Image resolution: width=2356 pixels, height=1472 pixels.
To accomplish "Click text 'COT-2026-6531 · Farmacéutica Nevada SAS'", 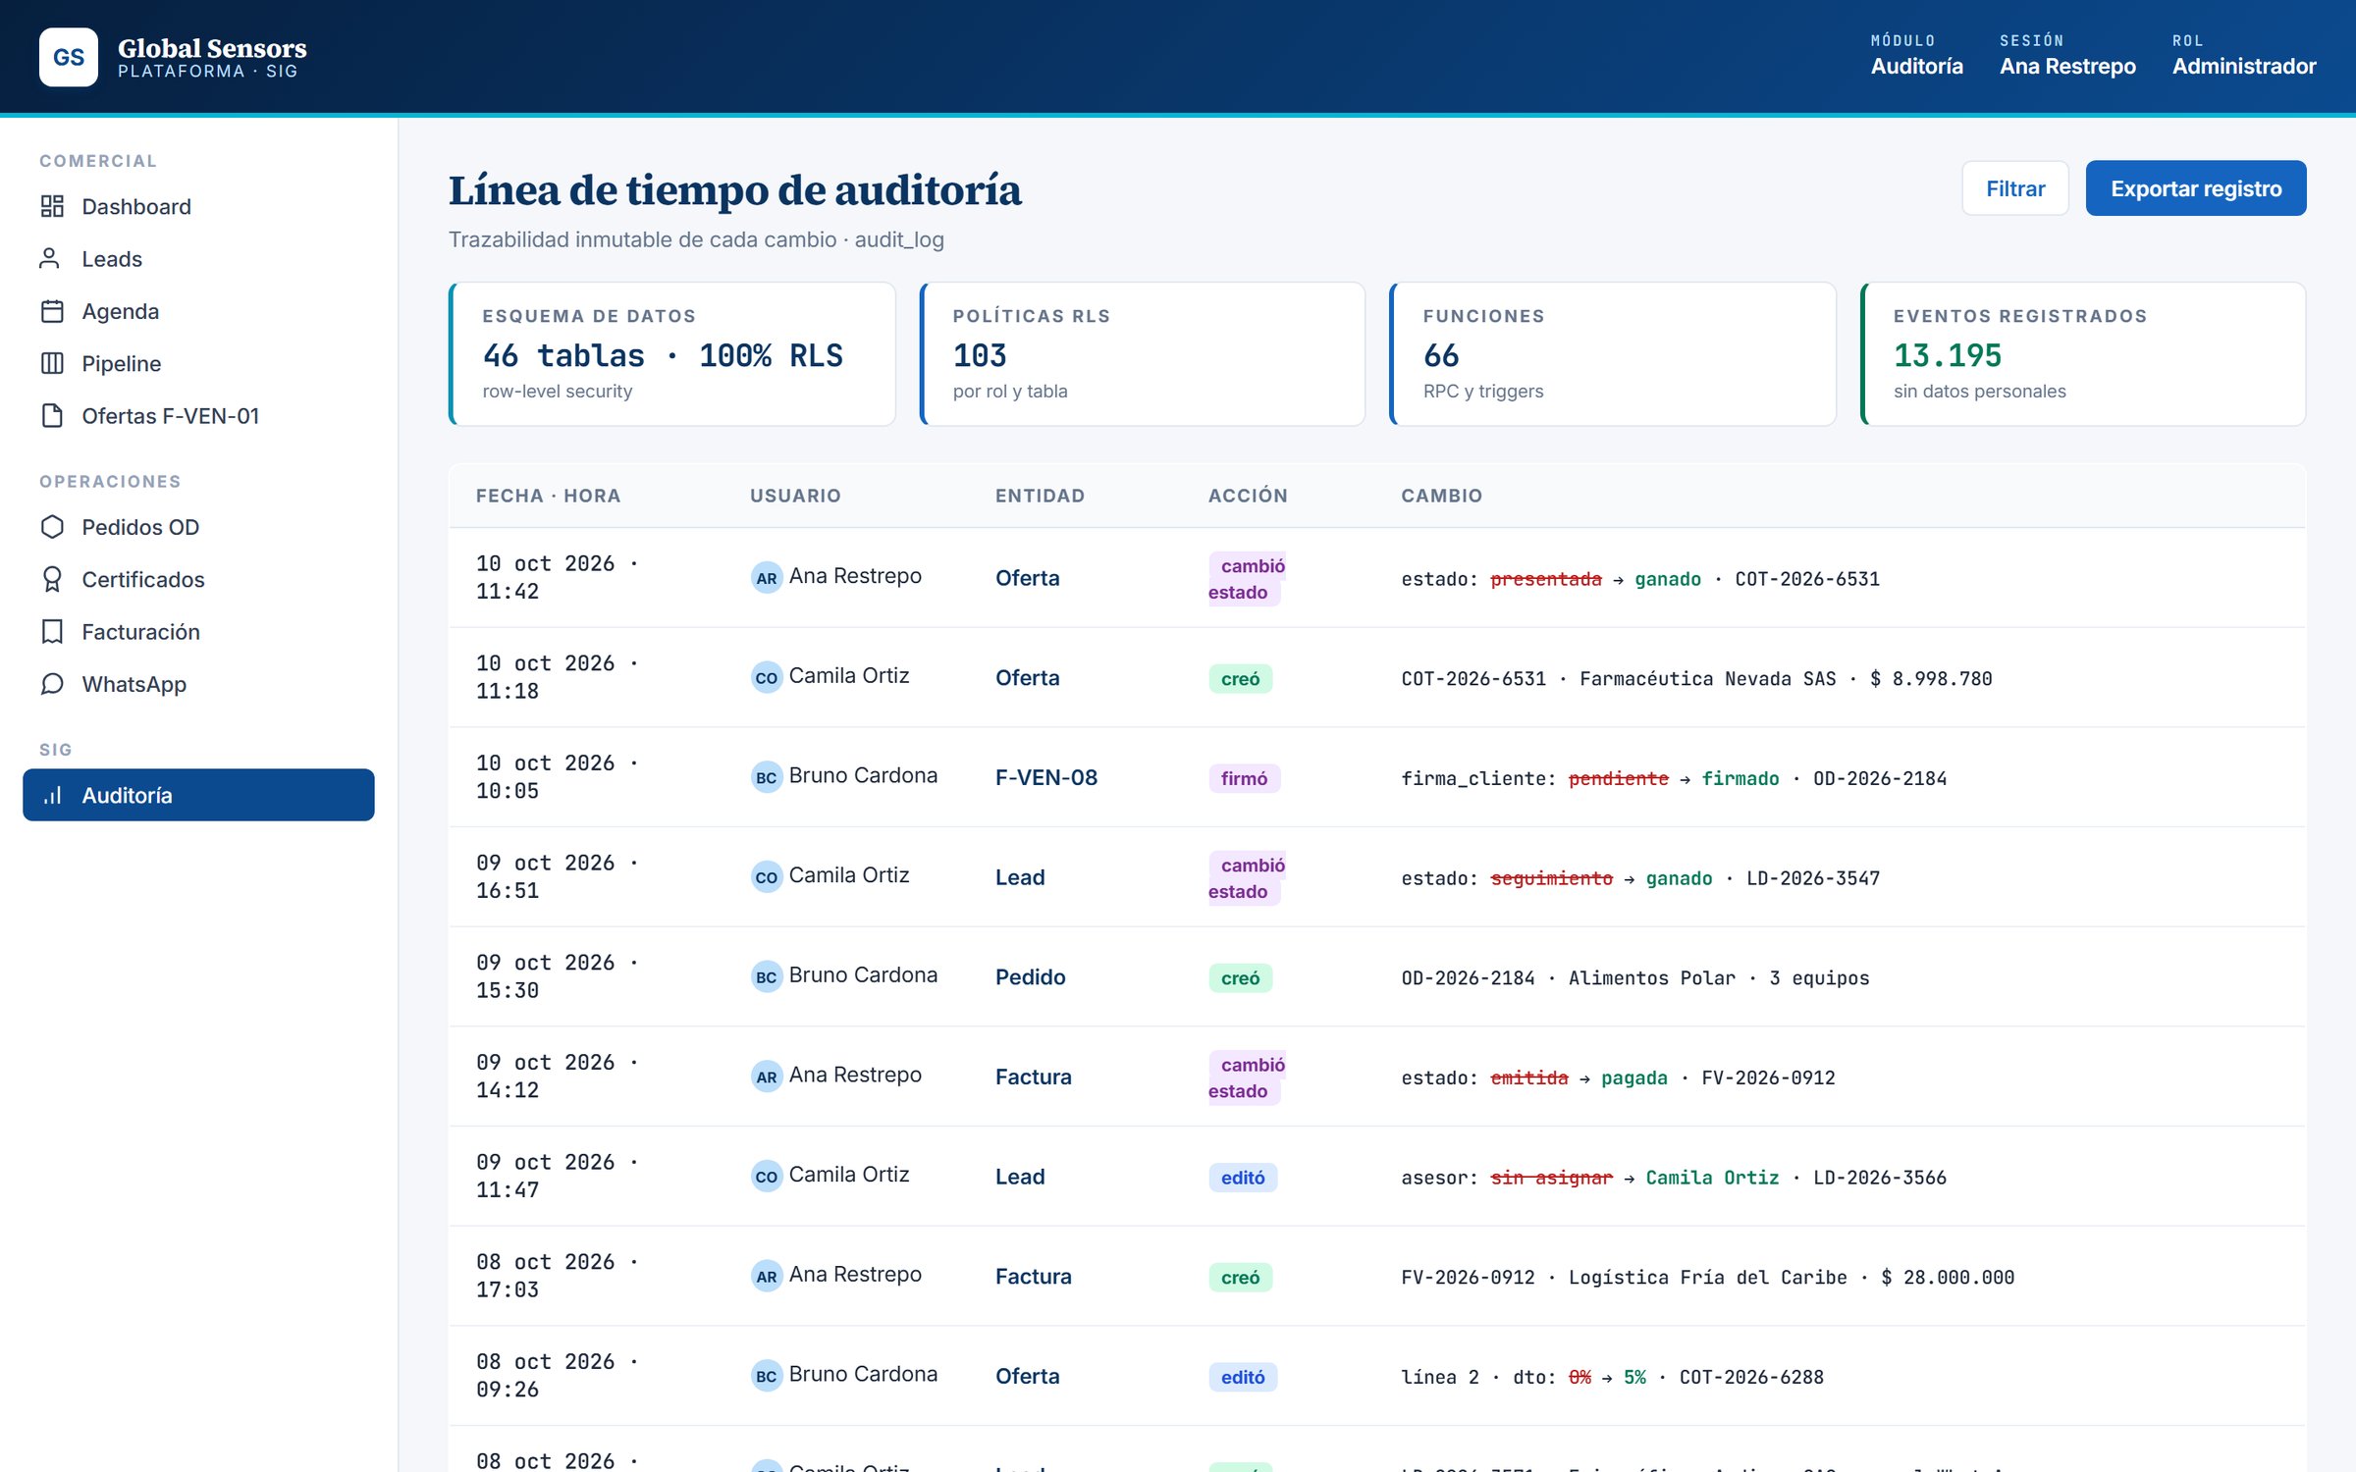I will [x=1619, y=678].
